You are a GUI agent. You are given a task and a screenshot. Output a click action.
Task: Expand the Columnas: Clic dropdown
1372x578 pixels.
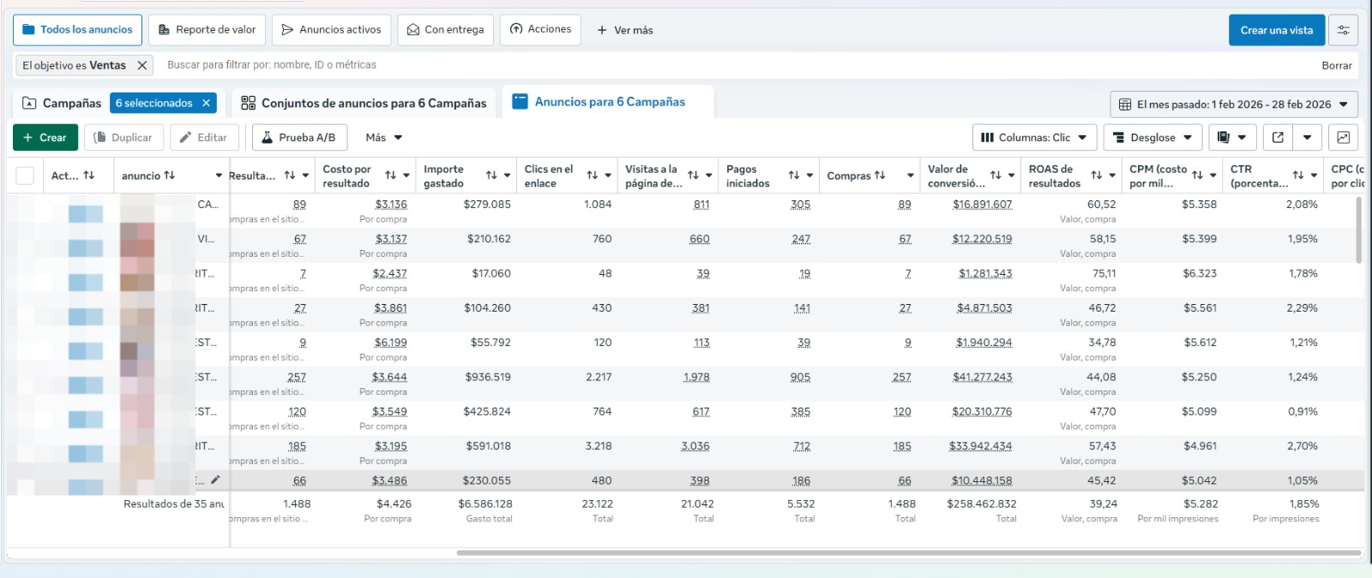coord(1033,137)
